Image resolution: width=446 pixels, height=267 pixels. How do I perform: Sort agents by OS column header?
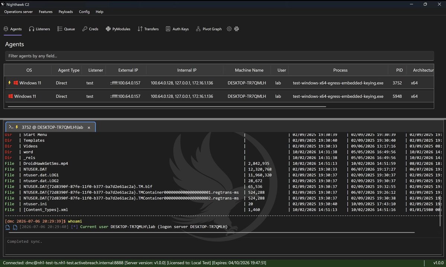29,70
